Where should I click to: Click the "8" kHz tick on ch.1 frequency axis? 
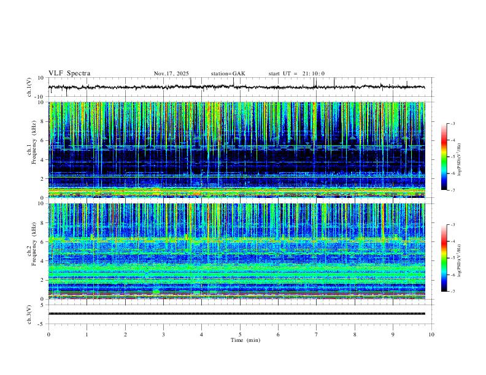click(42, 121)
